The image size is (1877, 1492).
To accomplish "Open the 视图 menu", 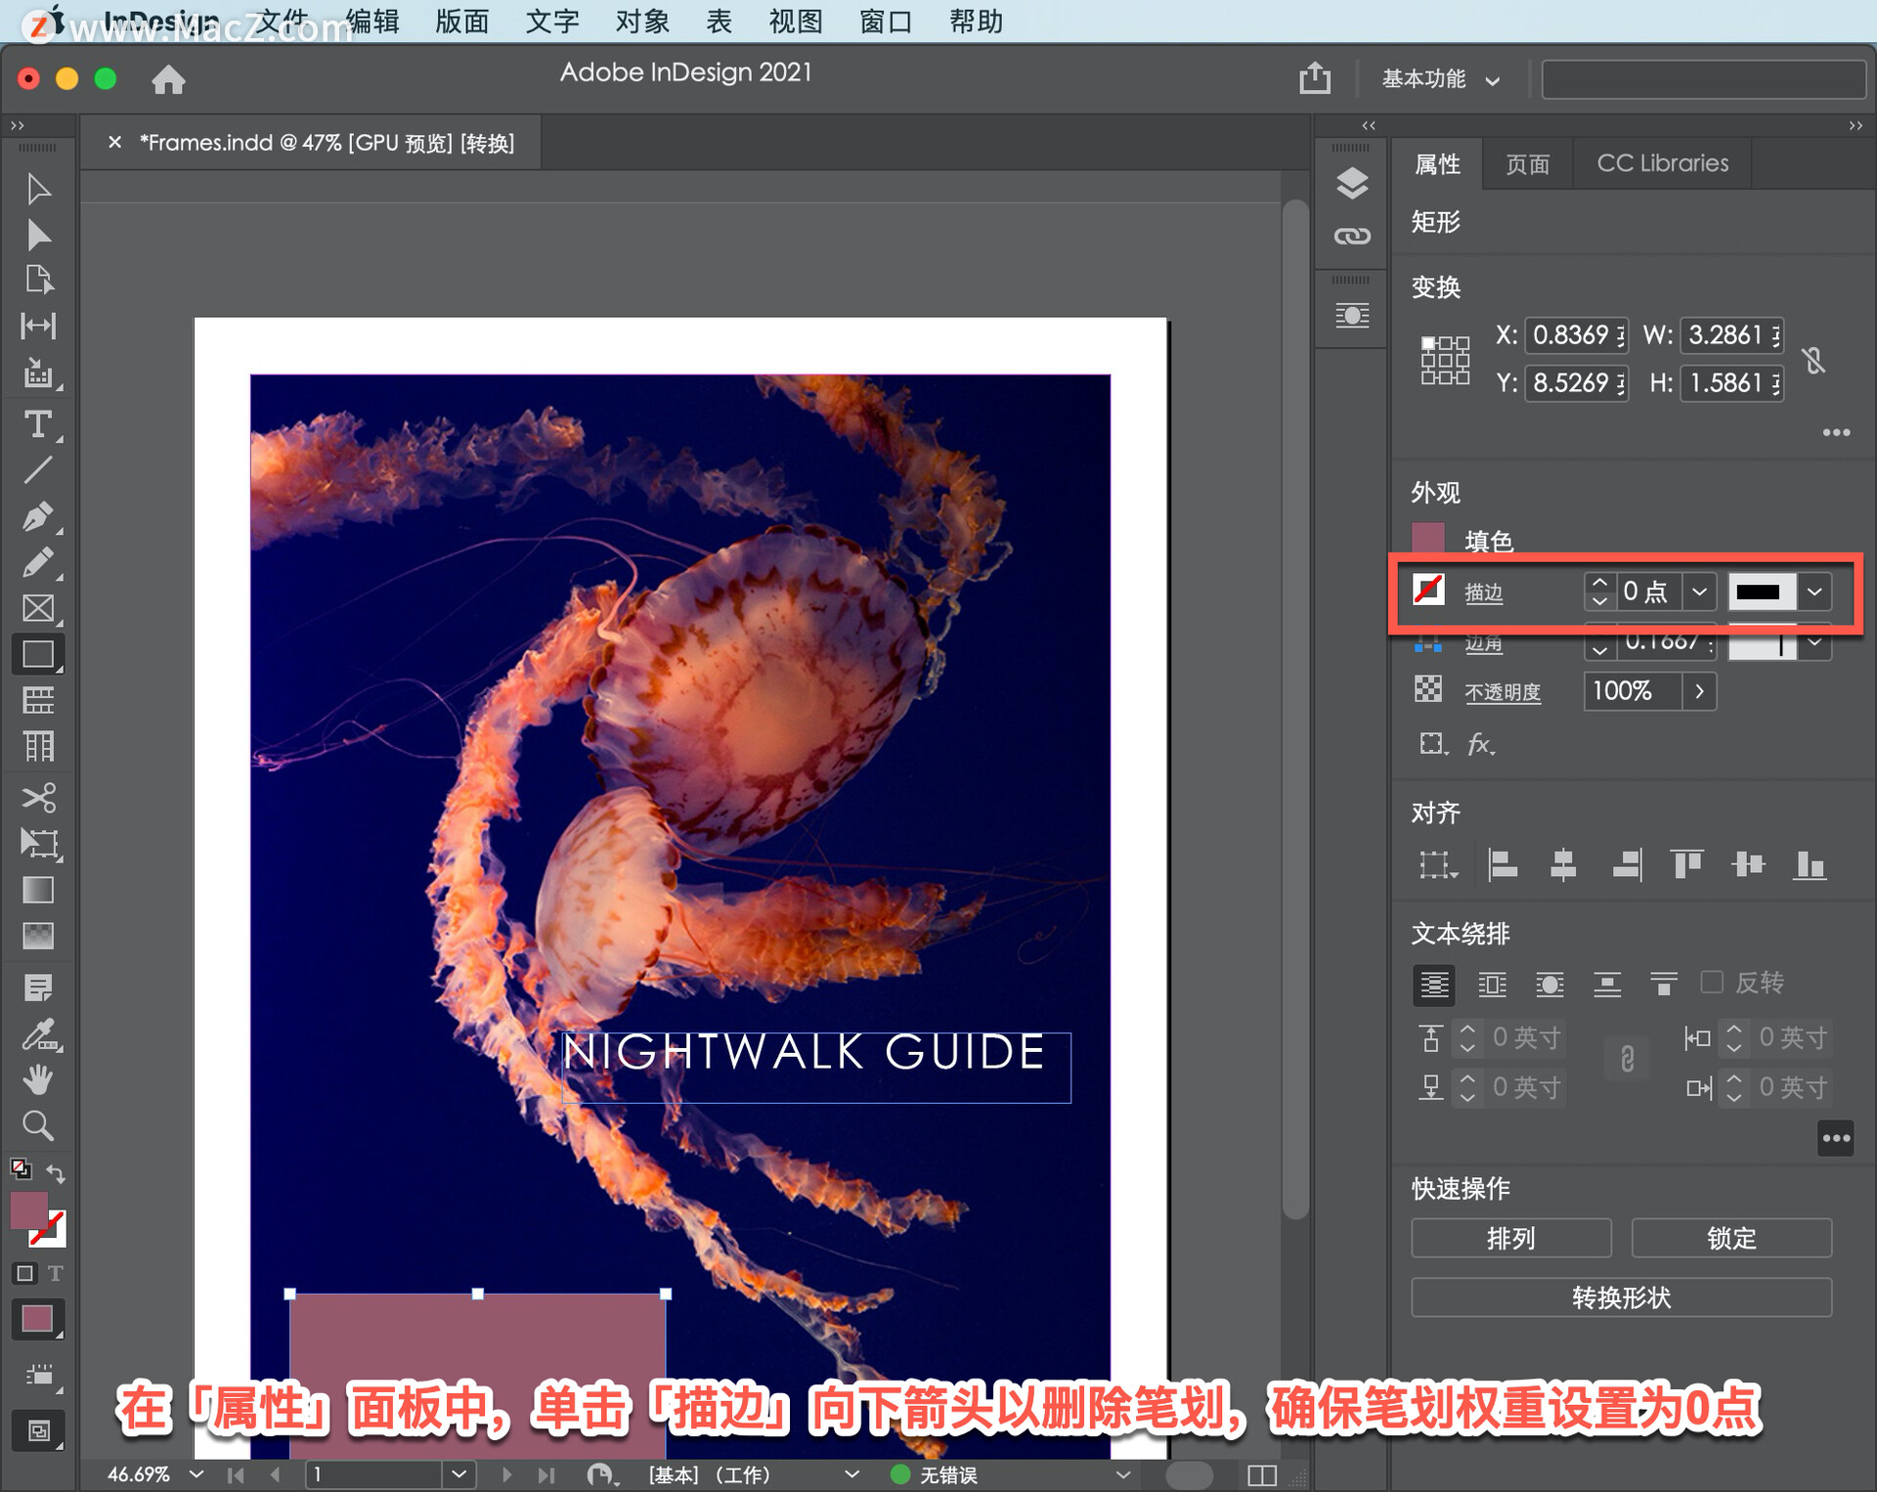I will click(795, 21).
